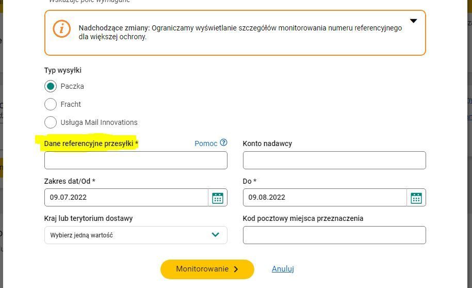The image size is (472, 288).
Task: Click the upcoming changes notice text
Action: point(240,32)
